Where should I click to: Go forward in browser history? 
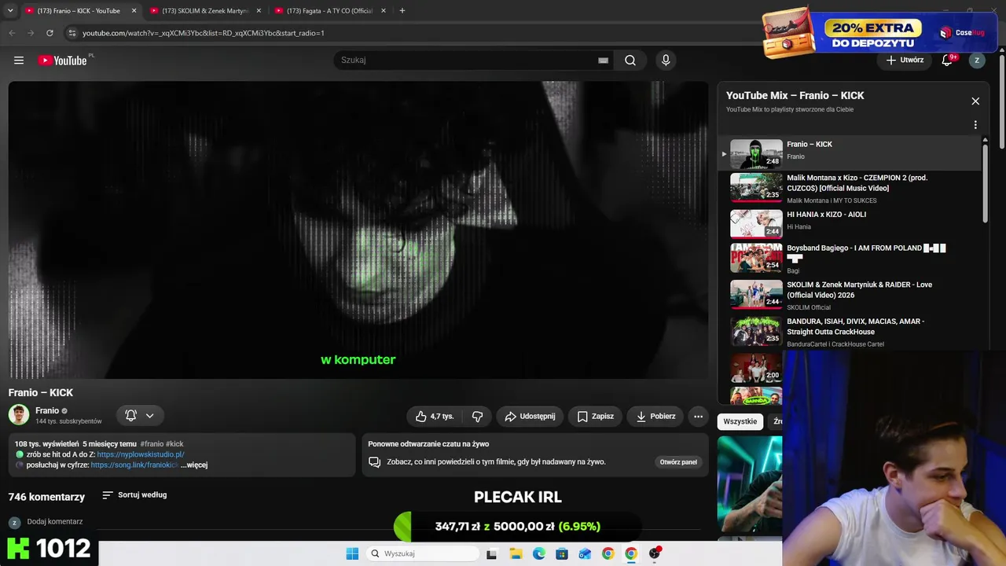(31, 33)
